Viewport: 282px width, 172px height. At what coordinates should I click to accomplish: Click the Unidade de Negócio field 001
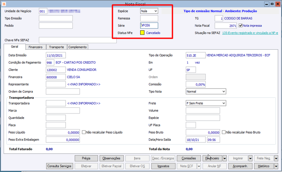click(x=43, y=11)
